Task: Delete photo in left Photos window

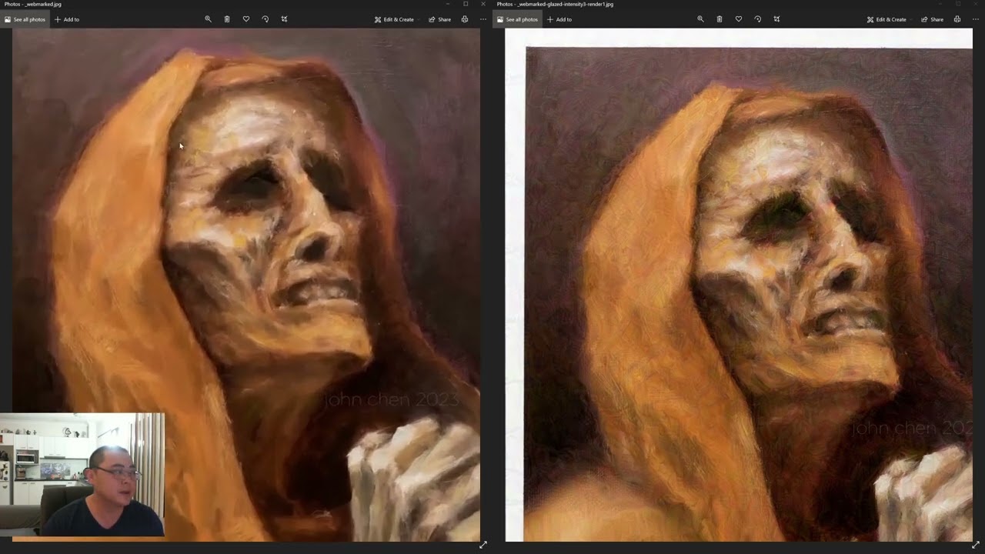Action: [227, 19]
